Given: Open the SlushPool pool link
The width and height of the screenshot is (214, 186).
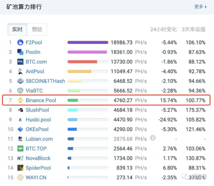Looking at the screenshot, I should point(37,110).
